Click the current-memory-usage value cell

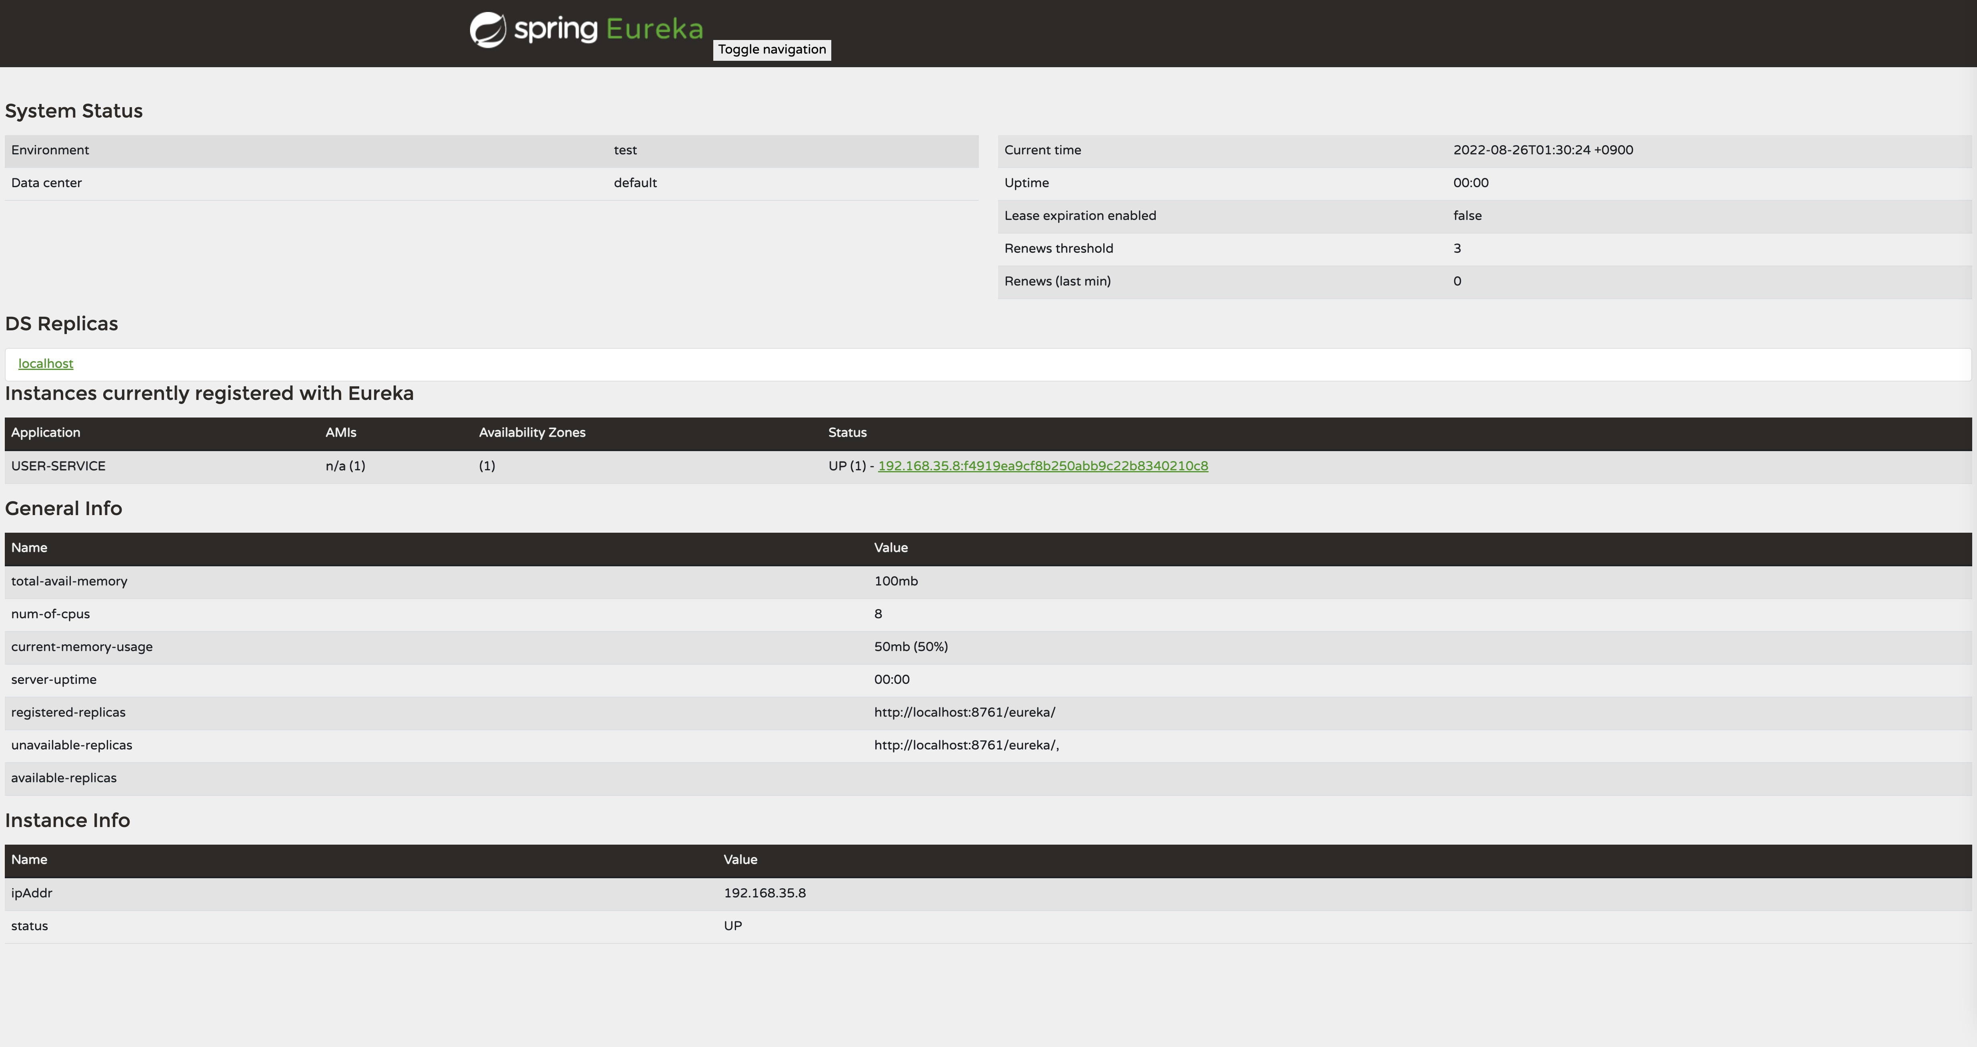click(910, 647)
